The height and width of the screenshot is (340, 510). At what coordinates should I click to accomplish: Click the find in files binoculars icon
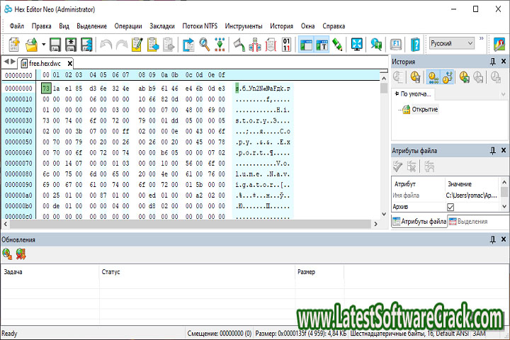coord(376,45)
